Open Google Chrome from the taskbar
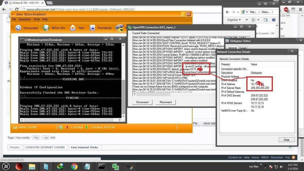This screenshot has width=304, height=171. pos(74,166)
